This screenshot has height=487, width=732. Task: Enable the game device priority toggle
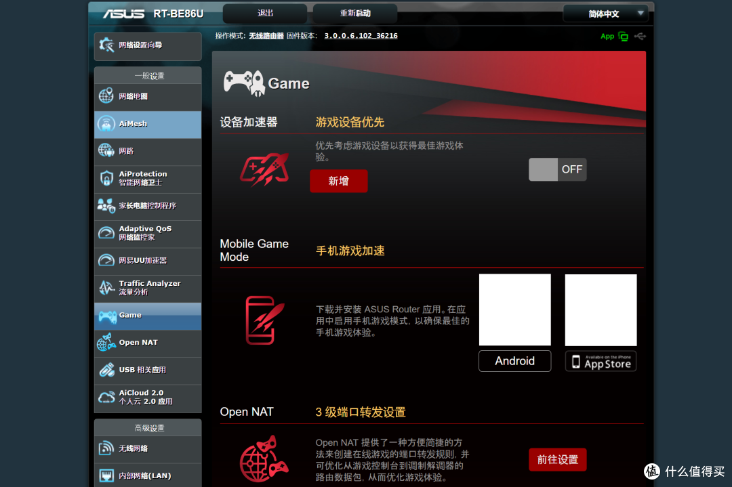(x=557, y=169)
